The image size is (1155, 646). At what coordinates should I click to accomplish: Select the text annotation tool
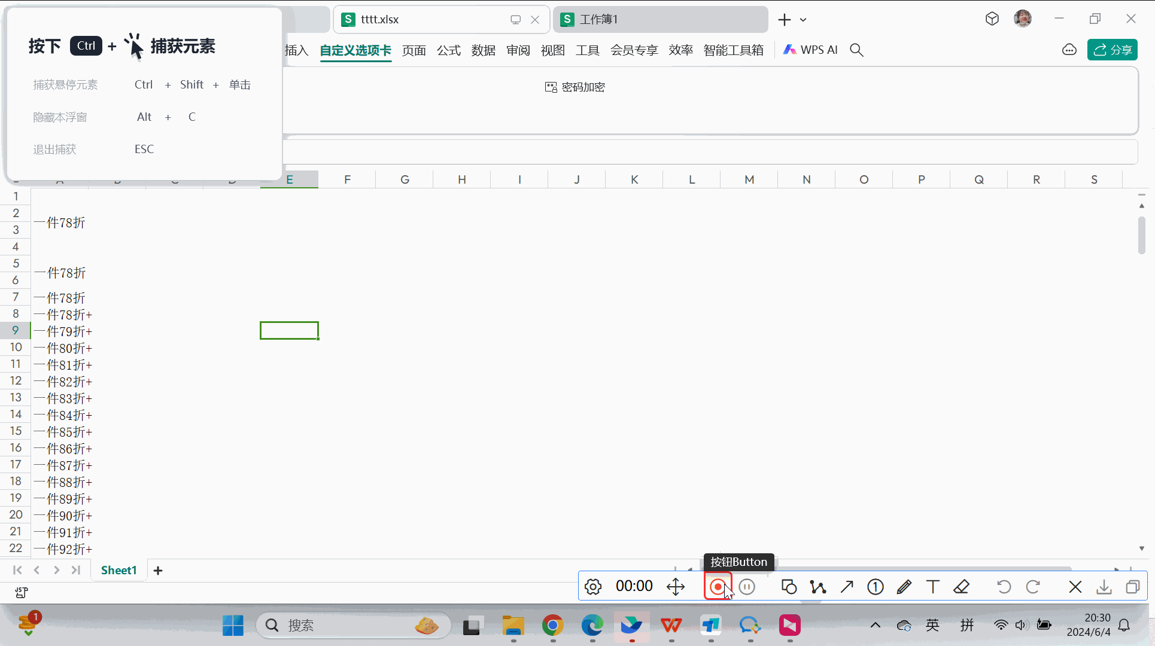tap(932, 587)
